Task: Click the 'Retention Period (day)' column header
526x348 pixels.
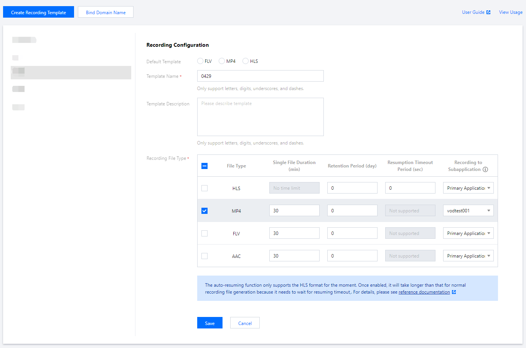Action: [x=352, y=166]
